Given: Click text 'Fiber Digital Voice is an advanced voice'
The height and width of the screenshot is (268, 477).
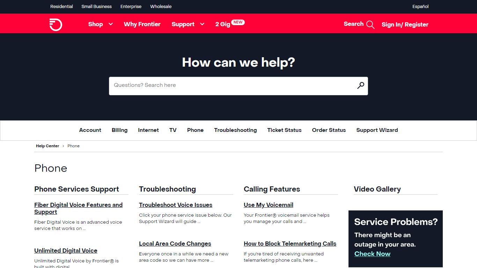Looking at the screenshot, I should pos(78,222).
